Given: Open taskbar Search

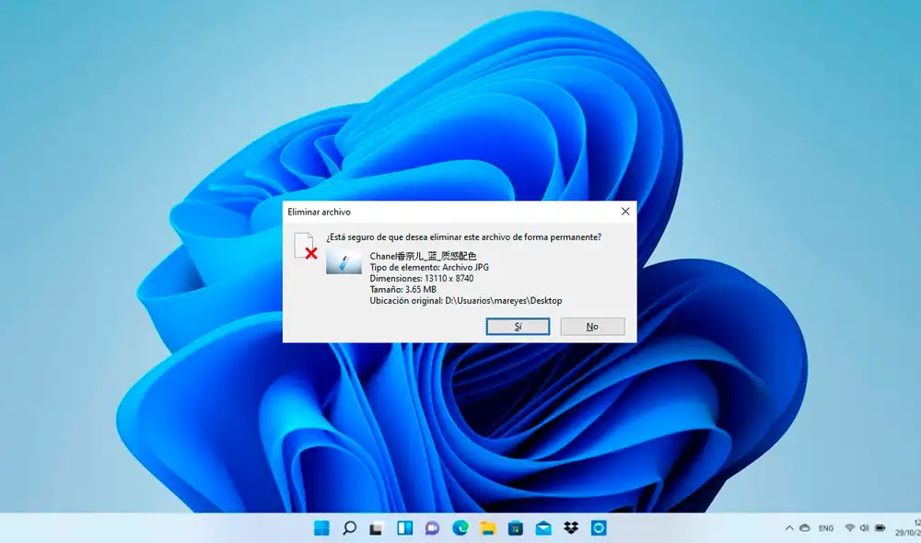Looking at the screenshot, I should [349, 528].
